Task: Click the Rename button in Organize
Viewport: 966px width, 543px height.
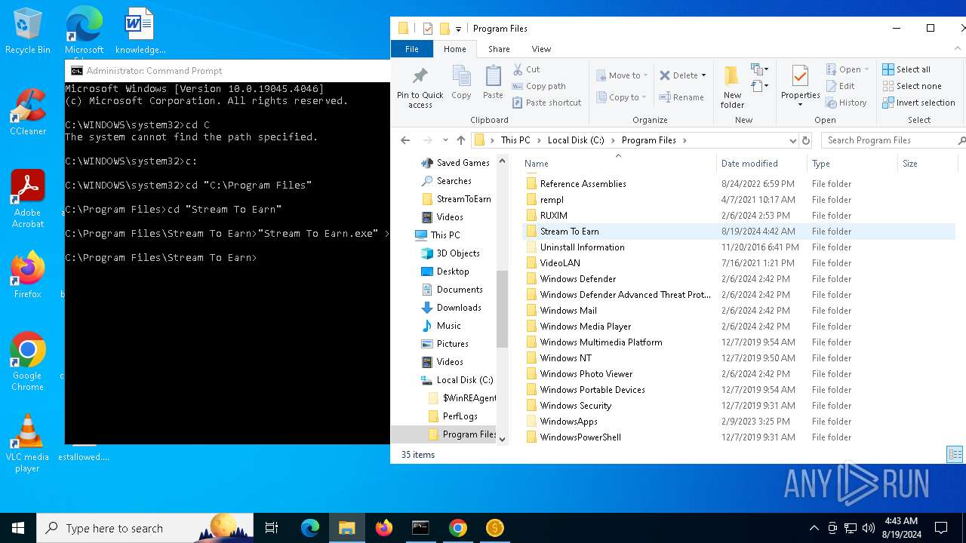Action: tap(681, 97)
